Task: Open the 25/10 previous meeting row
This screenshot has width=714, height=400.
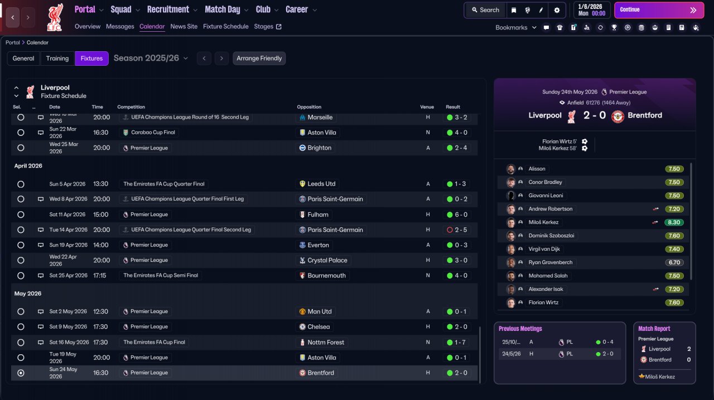Action: pyautogui.click(x=560, y=342)
